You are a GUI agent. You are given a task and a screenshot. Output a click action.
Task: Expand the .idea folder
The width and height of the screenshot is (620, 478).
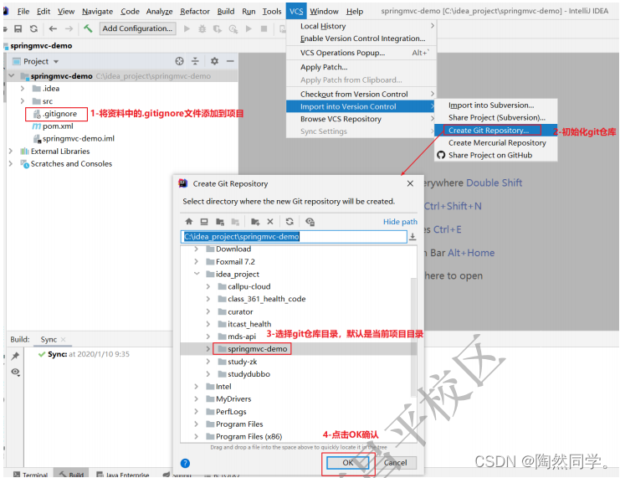[x=23, y=88]
